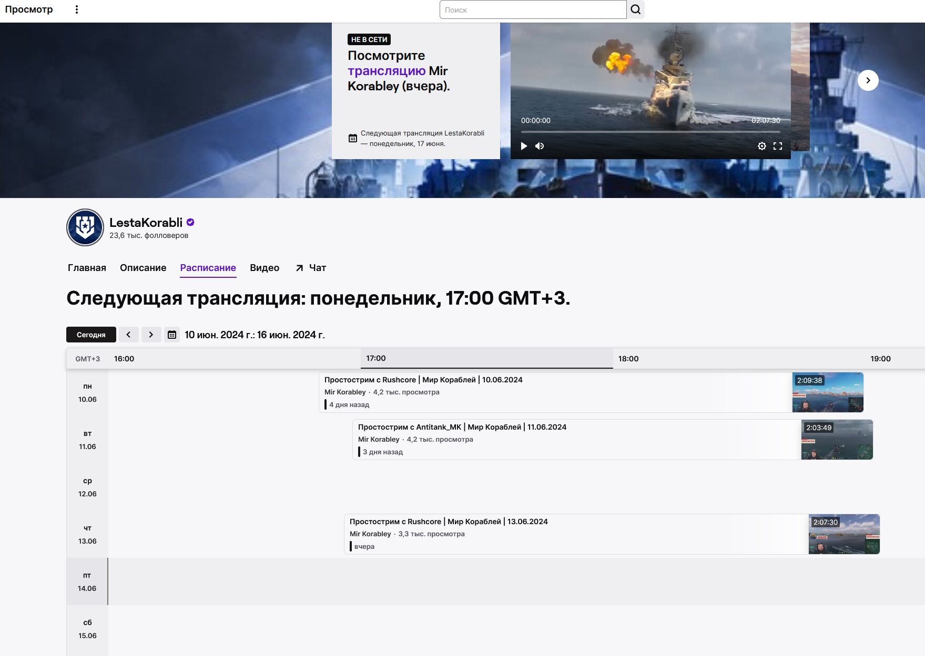
Task: Click the 4 дня назад timestamp
Action: [349, 405]
